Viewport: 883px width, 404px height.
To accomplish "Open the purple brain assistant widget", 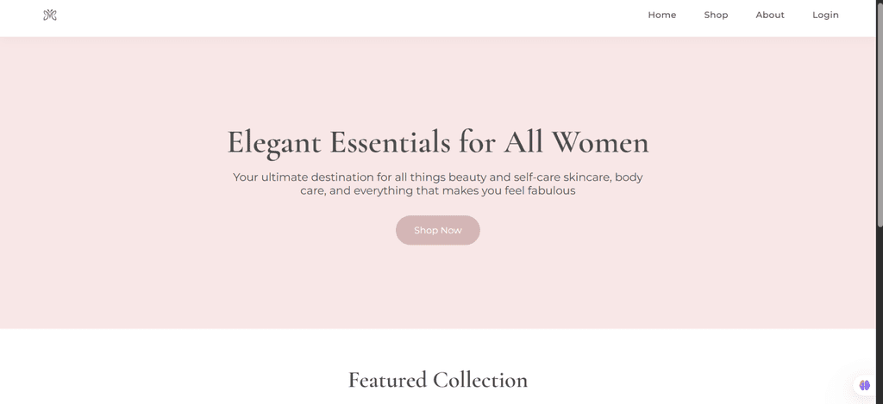I will 864,385.
